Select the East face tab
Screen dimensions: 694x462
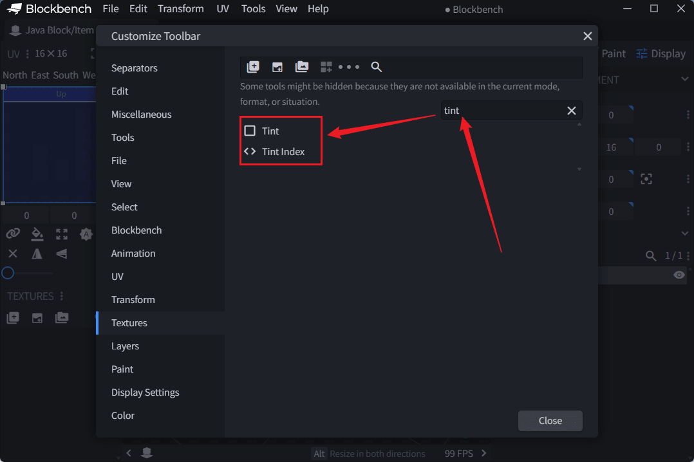40,75
